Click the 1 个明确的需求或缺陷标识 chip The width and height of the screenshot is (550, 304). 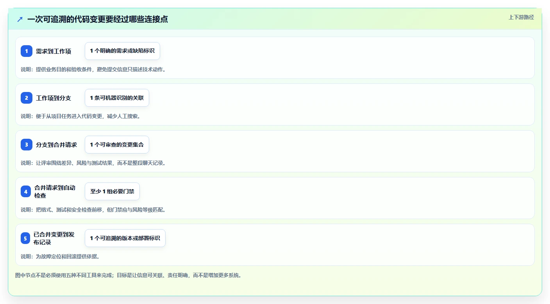pyautogui.click(x=122, y=51)
